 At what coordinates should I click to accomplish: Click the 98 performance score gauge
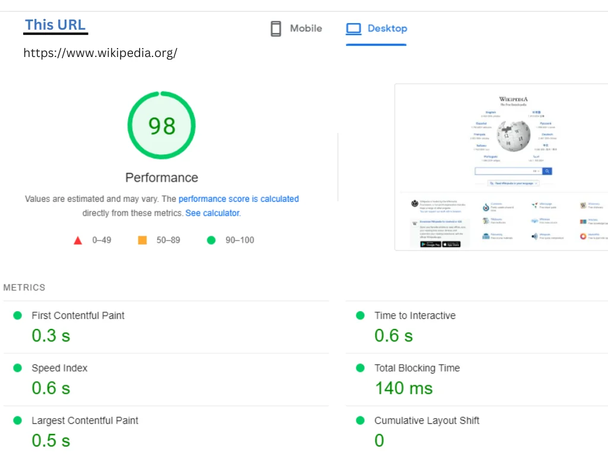pyautogui.click(x=161, y=125)
